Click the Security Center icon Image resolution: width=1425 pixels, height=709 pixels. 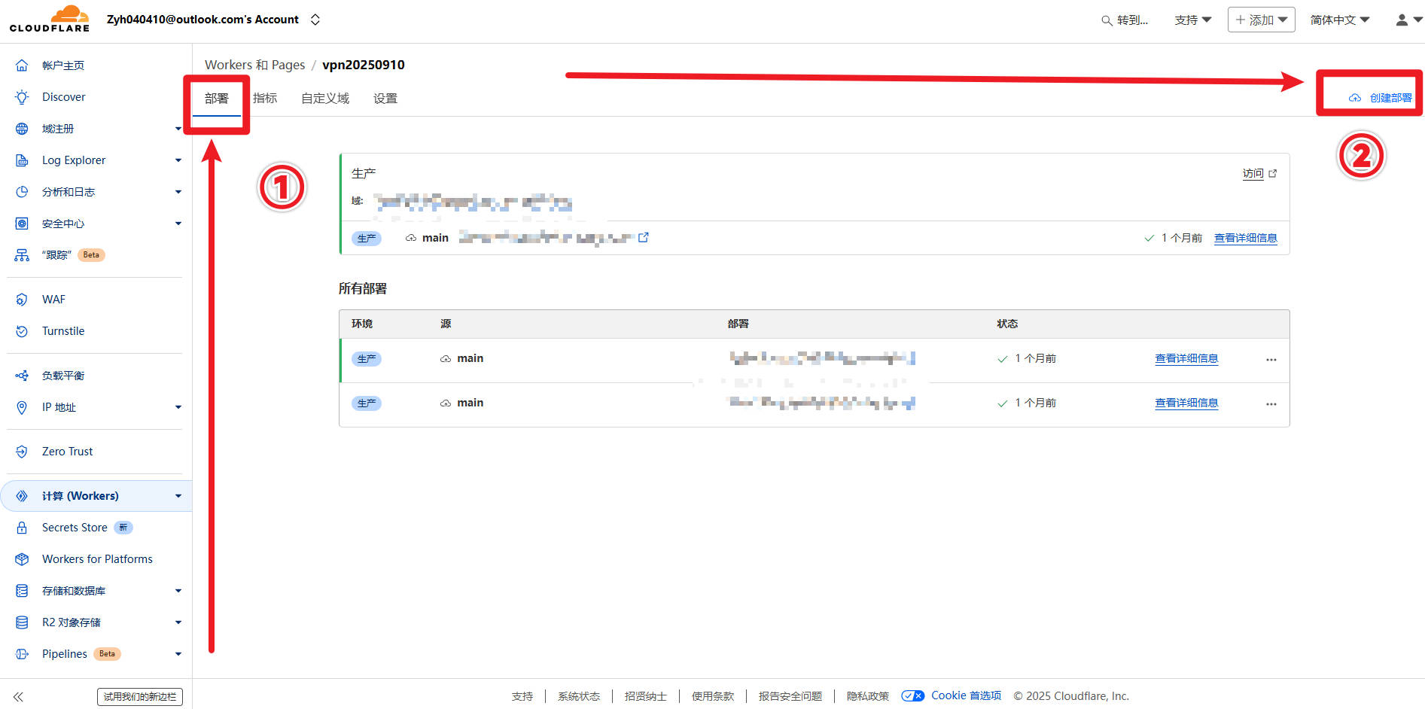pos(22,224)
